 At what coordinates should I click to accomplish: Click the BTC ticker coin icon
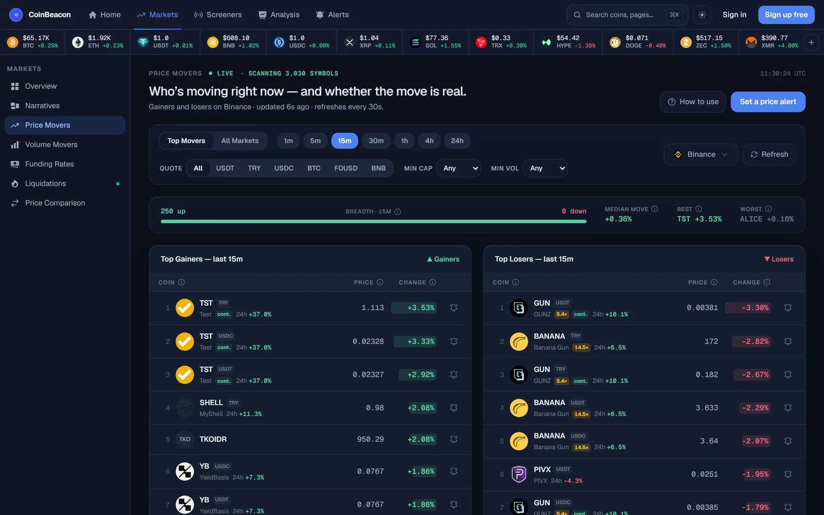tap(13, 42)
